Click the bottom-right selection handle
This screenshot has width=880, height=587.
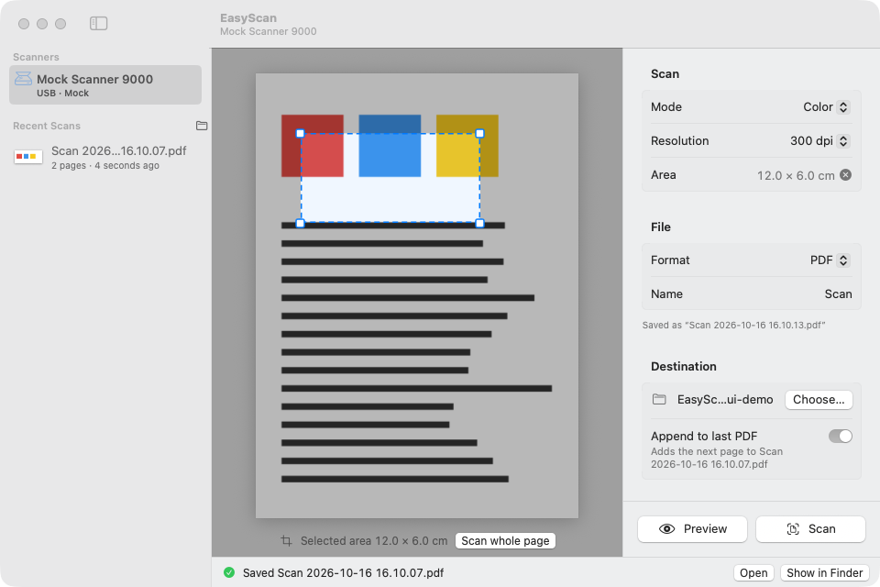point(479,224)
